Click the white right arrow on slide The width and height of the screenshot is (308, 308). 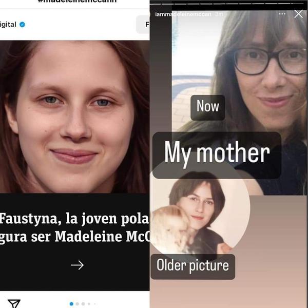point(77,265)
